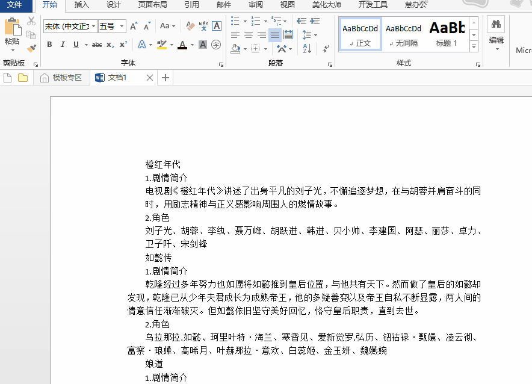Click the Cut scissors icon
The height and width of the screenshot is (384, 532).
tap(31, 21)
